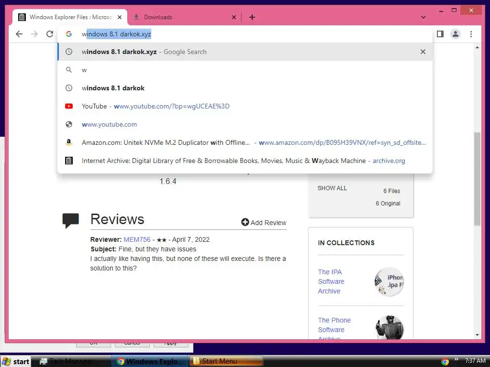The height and width of the screenshot is (367, 490).
Task: Click the Amazon suggestion icon
Action: coord(69,142)
